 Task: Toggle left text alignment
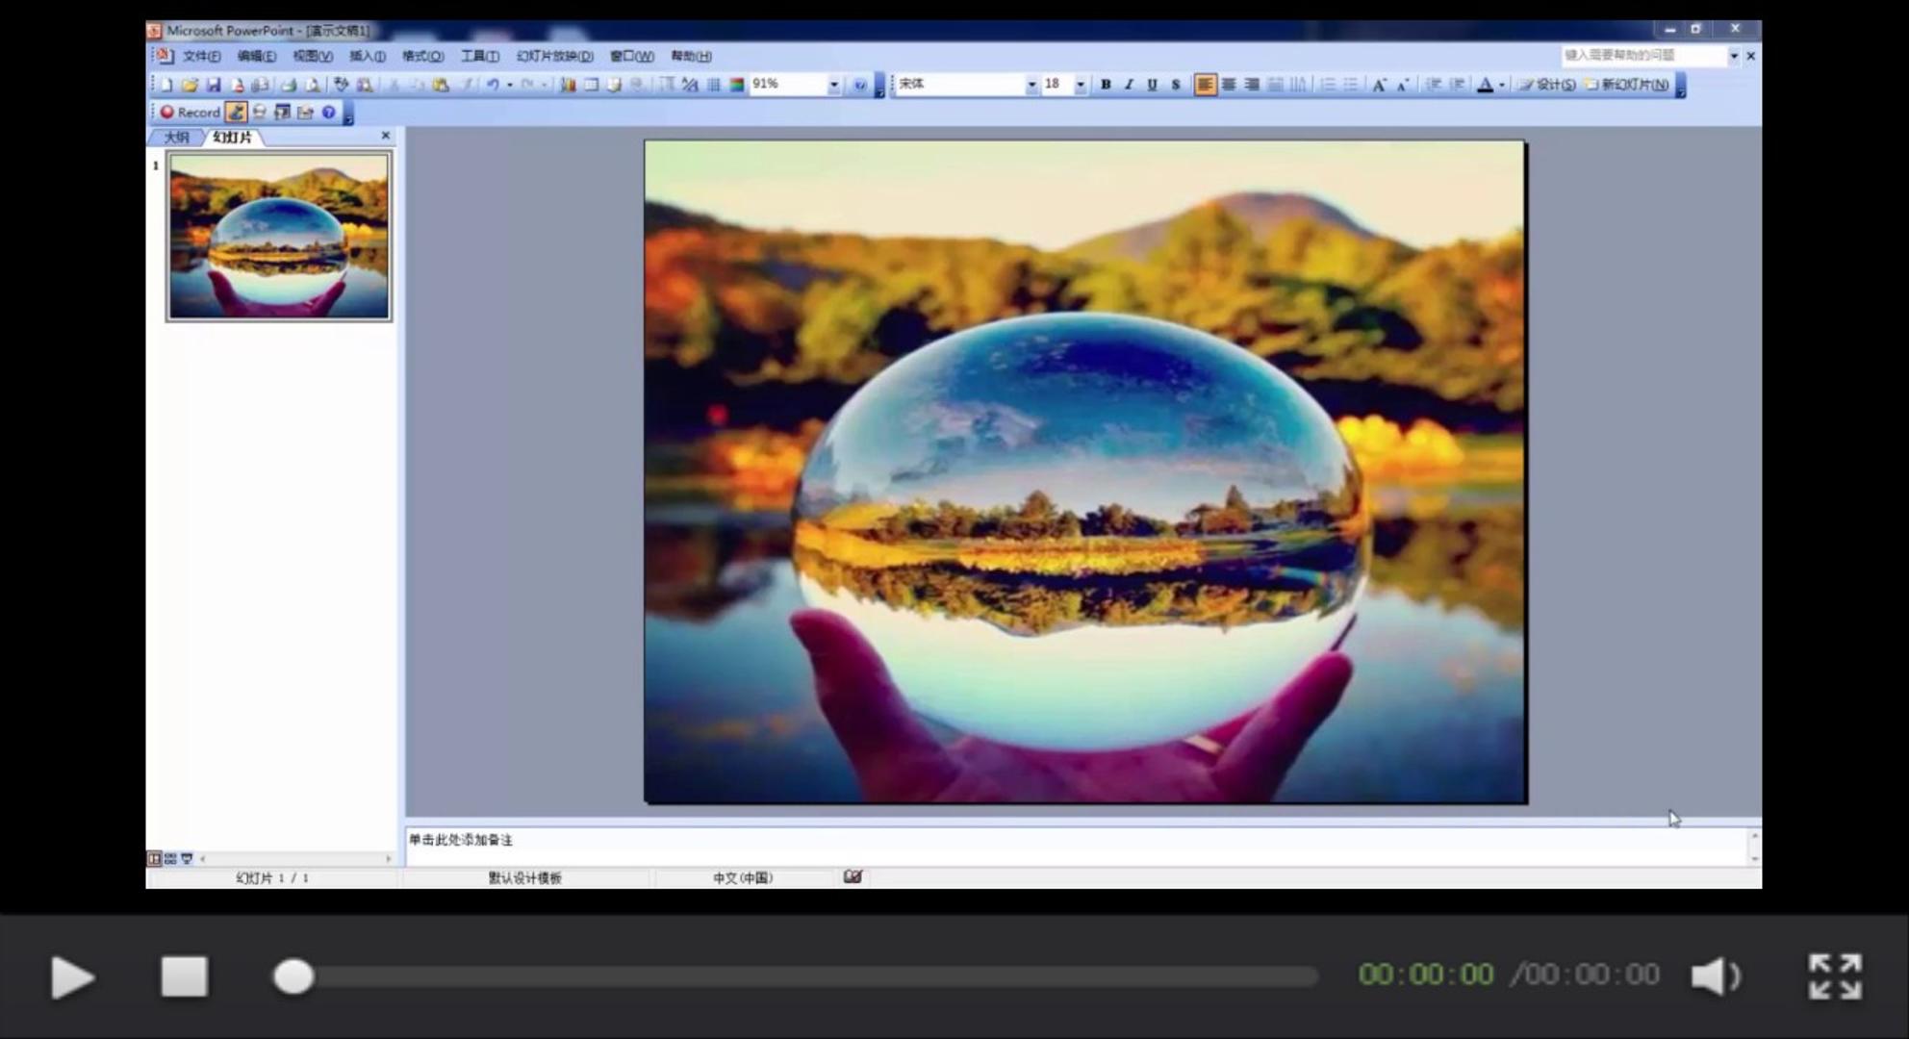tap(1205, 85)
